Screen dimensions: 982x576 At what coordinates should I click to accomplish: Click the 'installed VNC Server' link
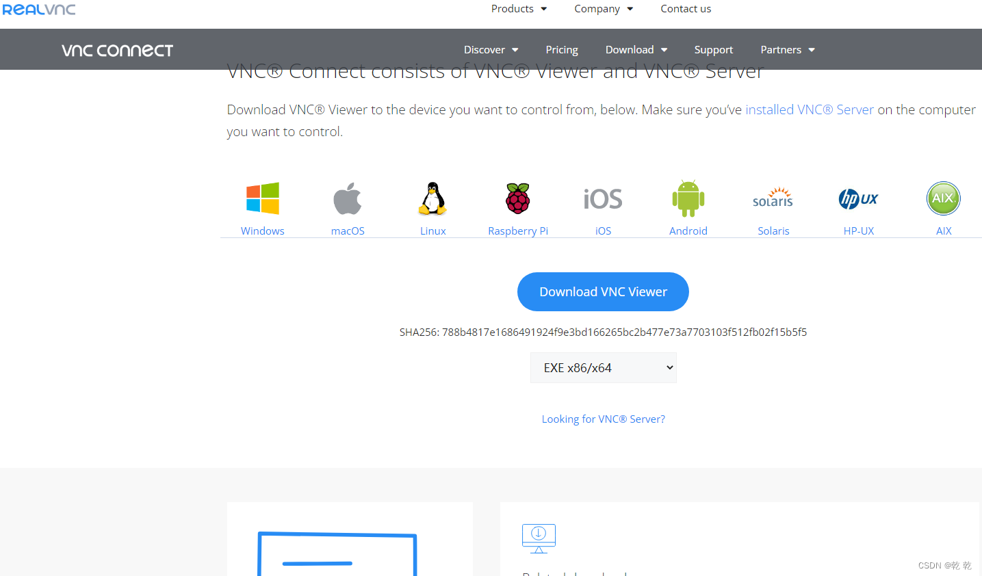pos(810,109)
